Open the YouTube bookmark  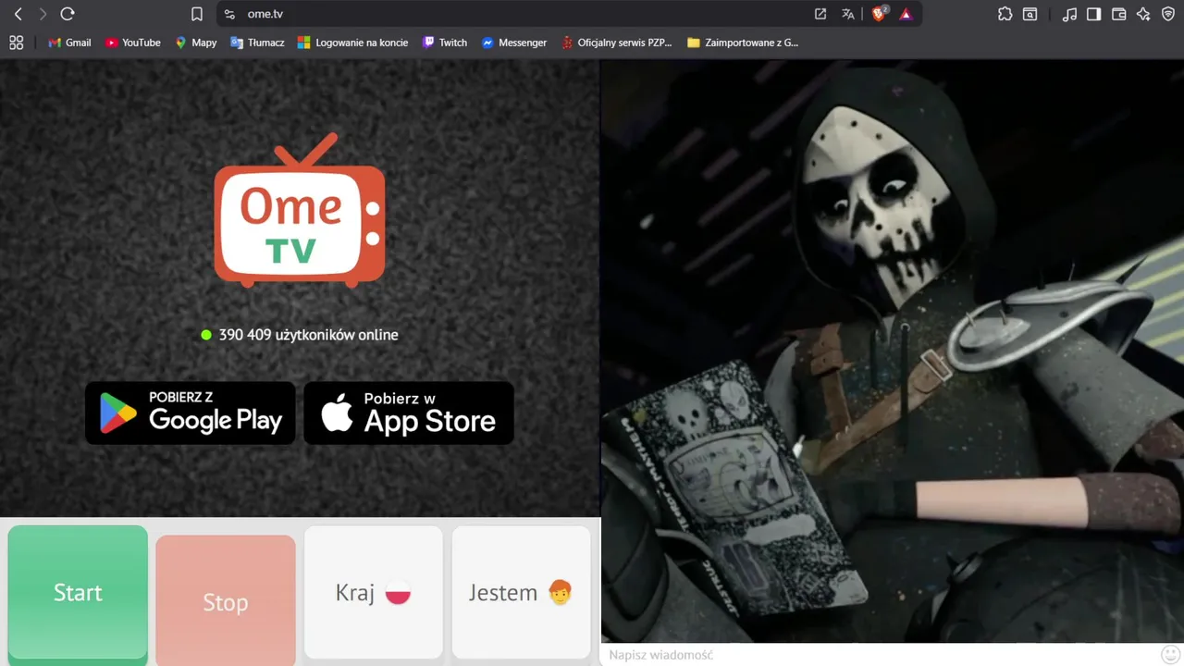(x=133, y=43)
